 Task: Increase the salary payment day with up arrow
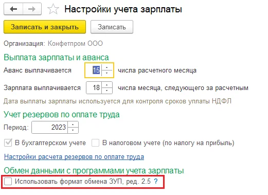tap(107, 85)
